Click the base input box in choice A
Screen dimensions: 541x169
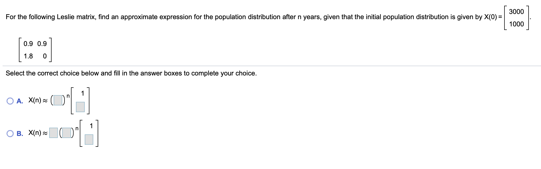pos(58,100)
